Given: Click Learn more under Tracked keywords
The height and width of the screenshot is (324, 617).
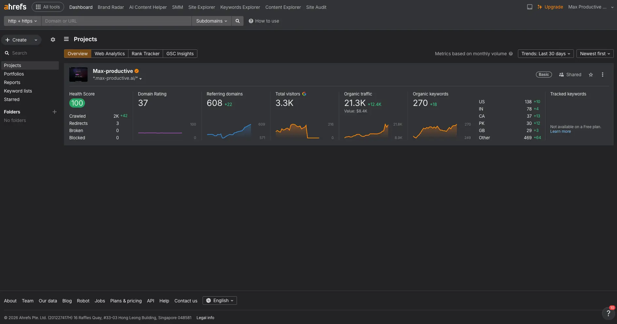Looking at the screenshot, I should pyautogui.click(x=560, y=131).
